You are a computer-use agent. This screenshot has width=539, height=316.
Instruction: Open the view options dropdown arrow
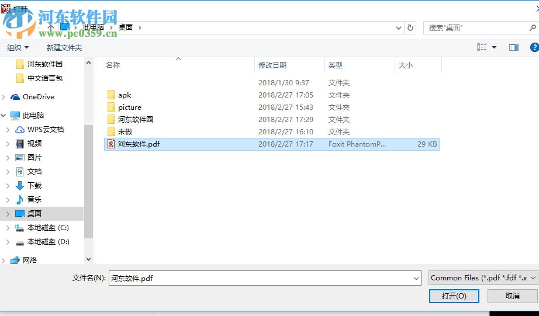point(494,47)
